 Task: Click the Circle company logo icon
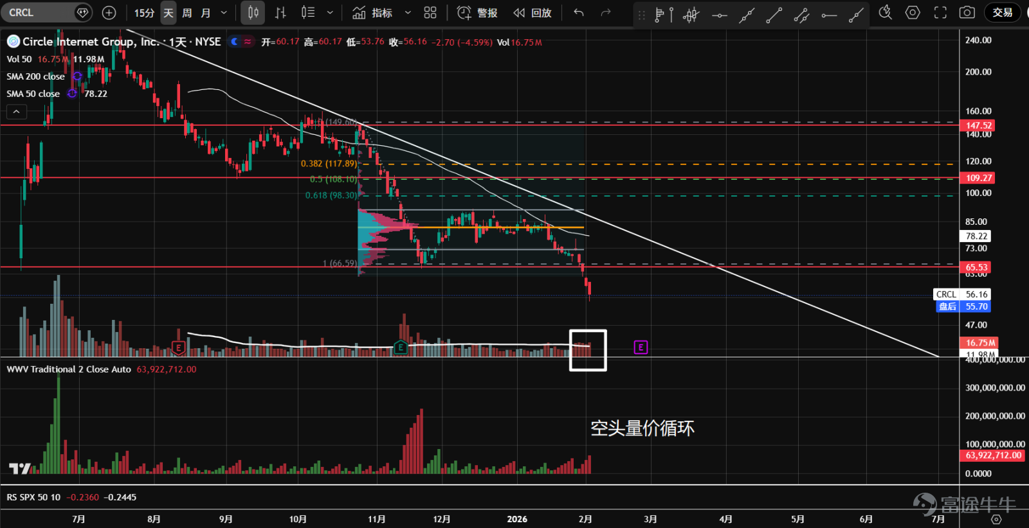coord(13,42)
